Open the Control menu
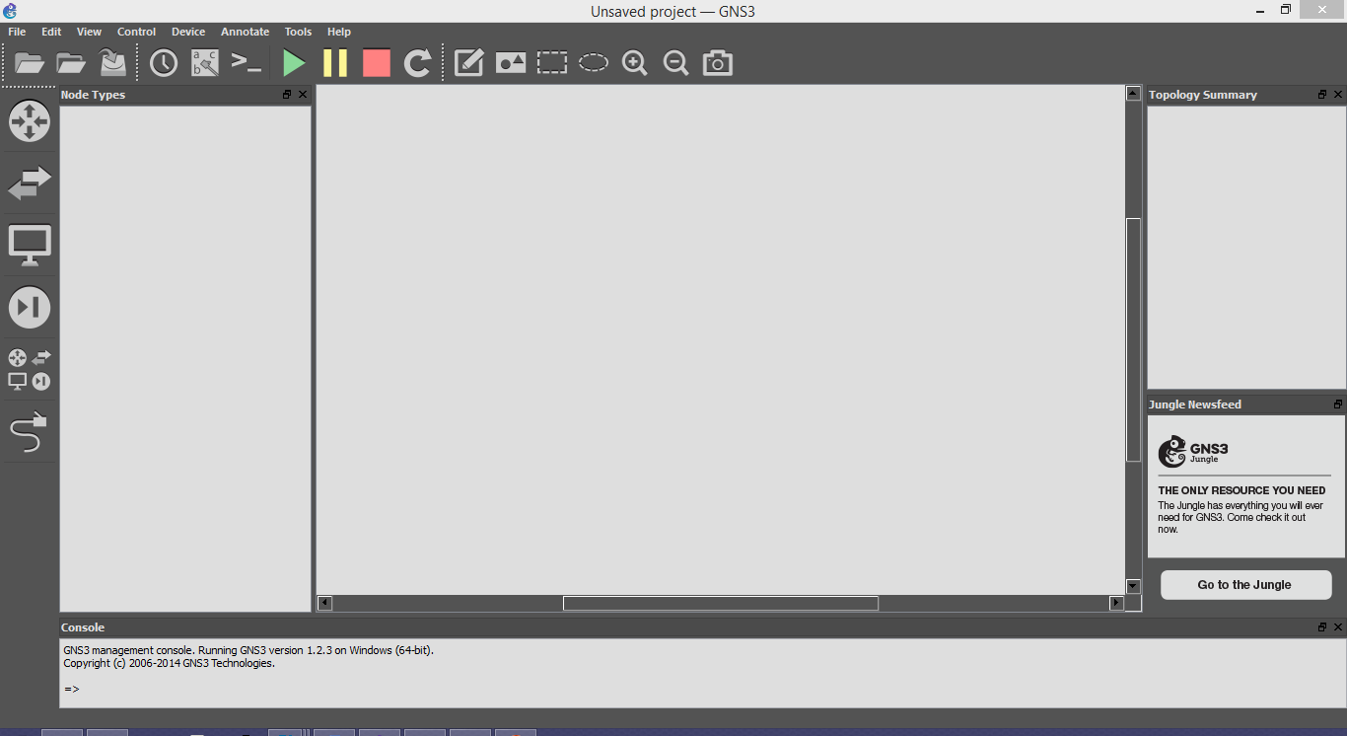Image resolution: width=1347 pixels, height=736 pixels. [136, 32]
